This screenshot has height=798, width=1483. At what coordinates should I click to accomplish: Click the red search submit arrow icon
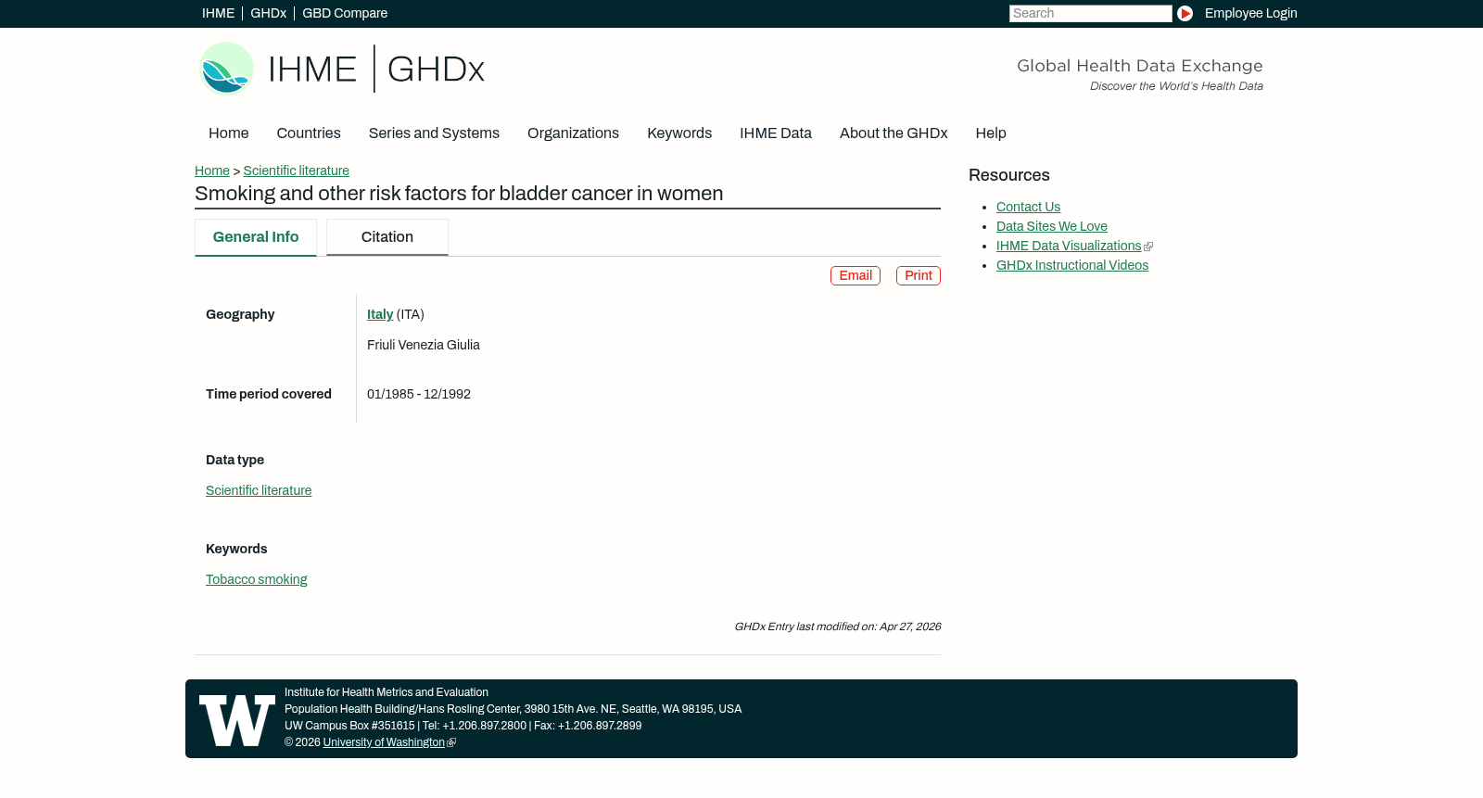click(x=1185, y=14)
